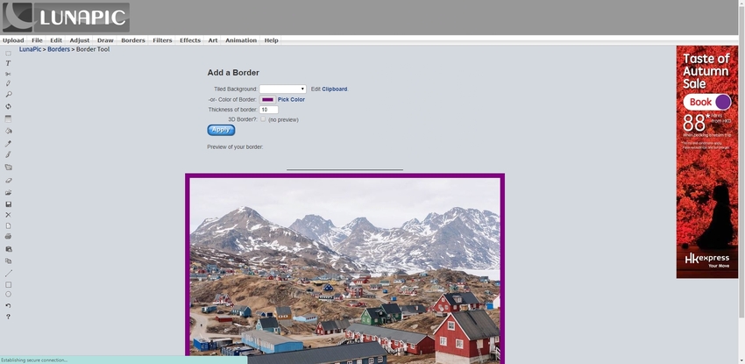
Task: Click the Thickness of border input field
Action: point(268,110)
